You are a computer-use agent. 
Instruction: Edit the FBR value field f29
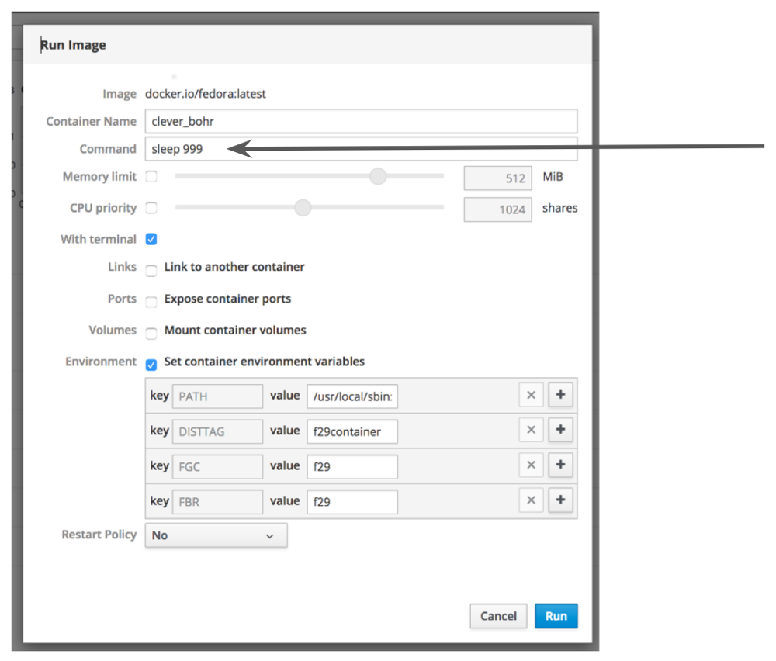tap(352, 502)
